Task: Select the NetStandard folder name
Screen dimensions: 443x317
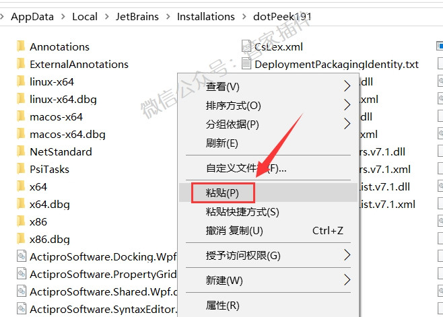Action: coord(61,152)
